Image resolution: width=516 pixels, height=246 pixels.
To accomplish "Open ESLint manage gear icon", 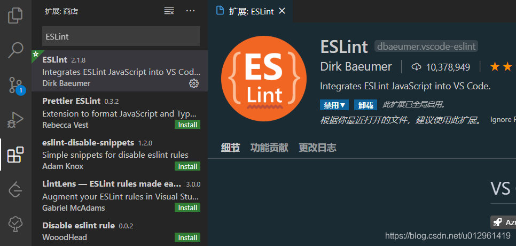I will 194,83.
